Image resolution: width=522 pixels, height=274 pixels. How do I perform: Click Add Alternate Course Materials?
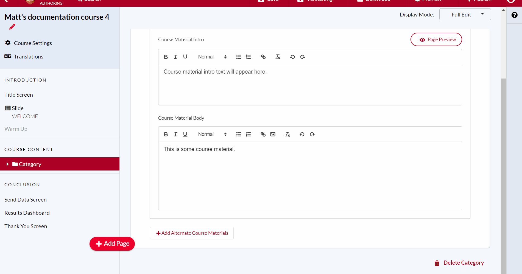tap(191, 233)
